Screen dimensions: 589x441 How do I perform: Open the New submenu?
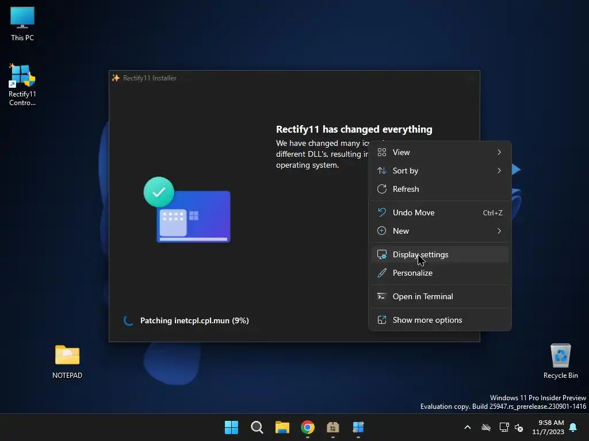click(x=440, y=231)
